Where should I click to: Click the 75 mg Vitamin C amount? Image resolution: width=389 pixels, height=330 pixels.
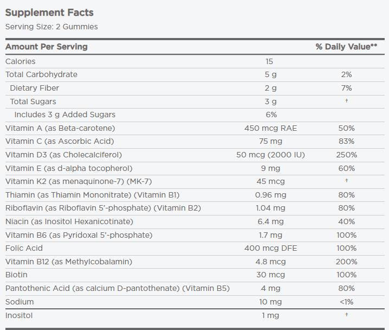tap(271, 141)
